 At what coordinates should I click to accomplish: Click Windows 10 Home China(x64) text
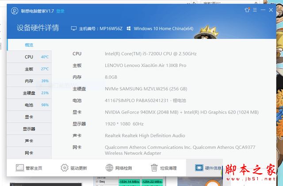164,29
